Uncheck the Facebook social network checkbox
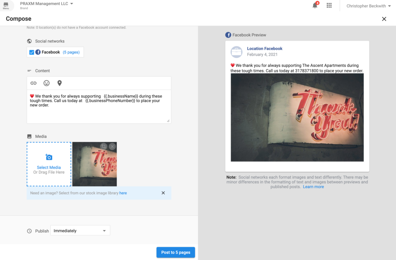Image resolution: width=396 pixels, height=260 pixels. click(x=32, y=52)
